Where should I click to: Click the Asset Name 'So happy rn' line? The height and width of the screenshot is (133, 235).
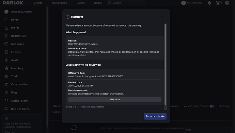pyautogui.click(x=96, y=76)
